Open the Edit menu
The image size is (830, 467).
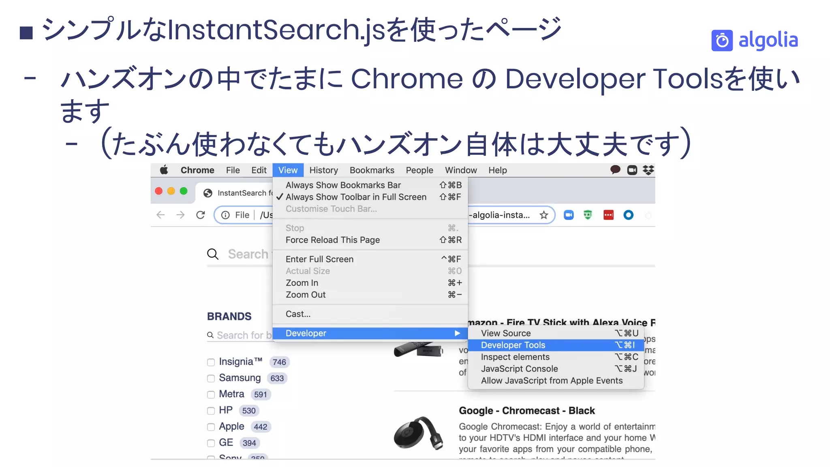[259, 170]
